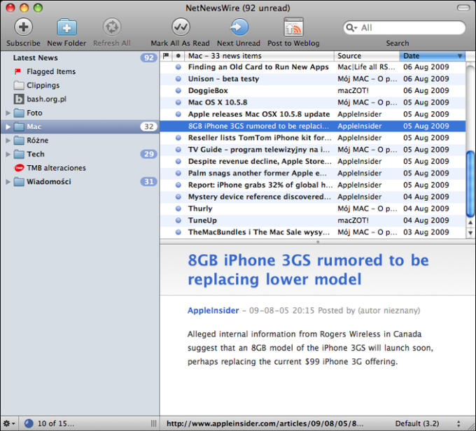Click the sidebar resize grip bars
The image size is (476, 431).
click(154, 423)
